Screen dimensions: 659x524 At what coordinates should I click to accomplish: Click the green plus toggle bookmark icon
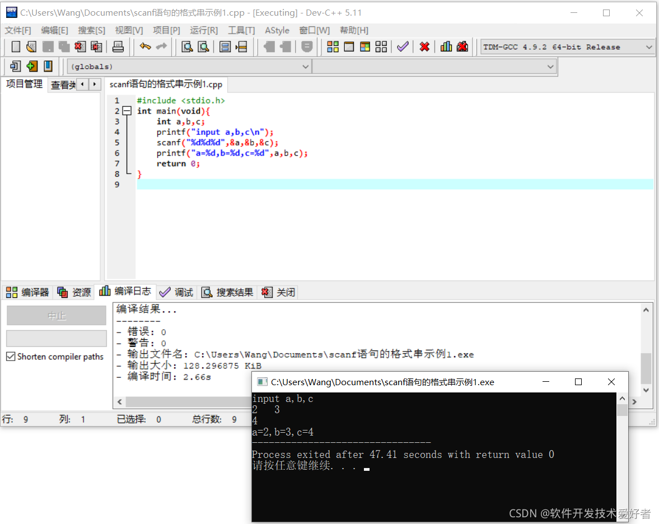tap(32, 66)
